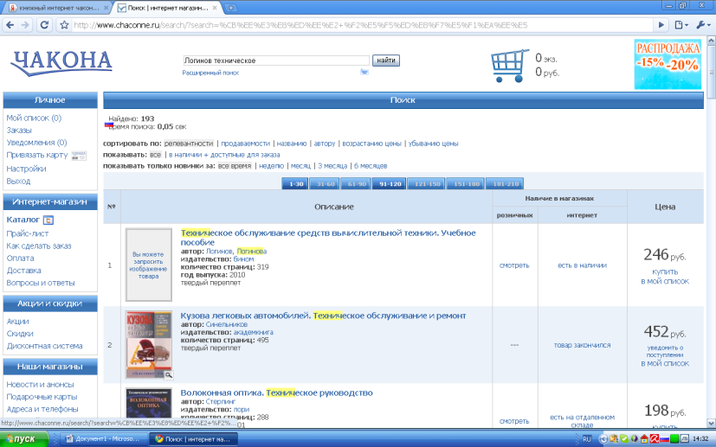The image size is (716, 447).
Task: Switch to Документ1 Microsoft Word taskbar item
Action: point(103,439)
